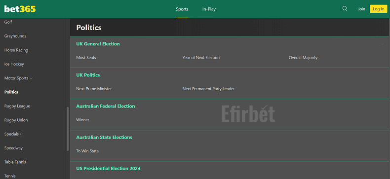
Task: Open the Overall Majority market
Action: pyautogui.click(x=303, y=57)
